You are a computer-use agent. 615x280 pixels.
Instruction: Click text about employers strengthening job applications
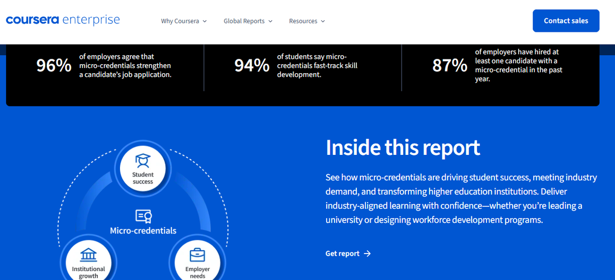pyautogui.click(x=125, y=65)
